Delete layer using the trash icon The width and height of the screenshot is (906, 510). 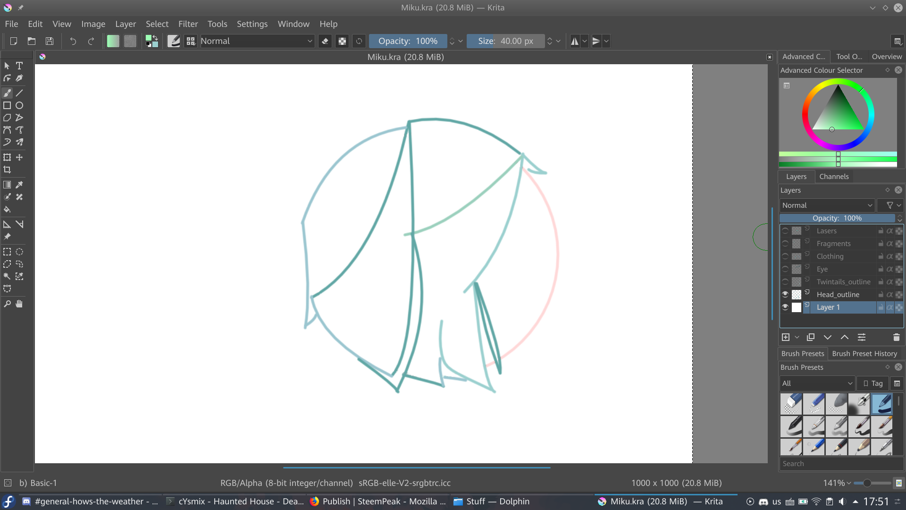coord(896,337)
